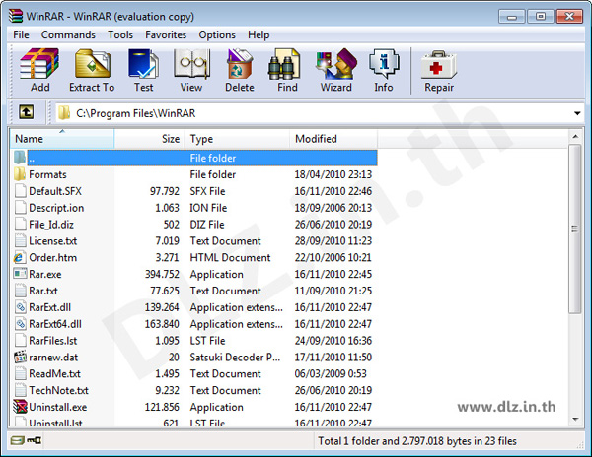Maximize the WinRAR window
This screenshot has width=592, height=457.
(x=541, y=17)
